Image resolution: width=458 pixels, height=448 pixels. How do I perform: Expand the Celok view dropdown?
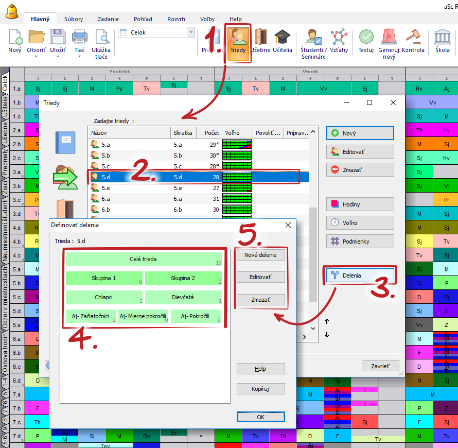pyautogui.click(x=191, y=32)
